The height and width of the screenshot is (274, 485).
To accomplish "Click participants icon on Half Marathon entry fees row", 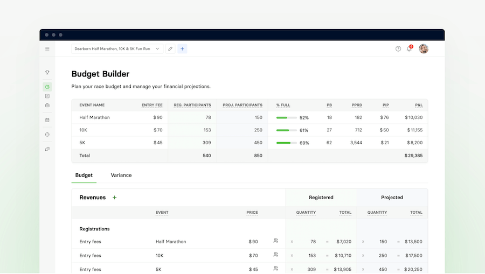I will pos(275,241).
